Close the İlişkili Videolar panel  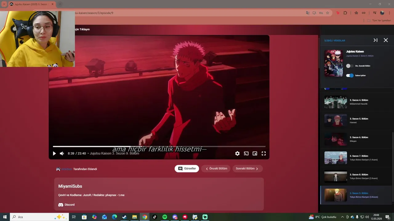[x=386, y=40]
